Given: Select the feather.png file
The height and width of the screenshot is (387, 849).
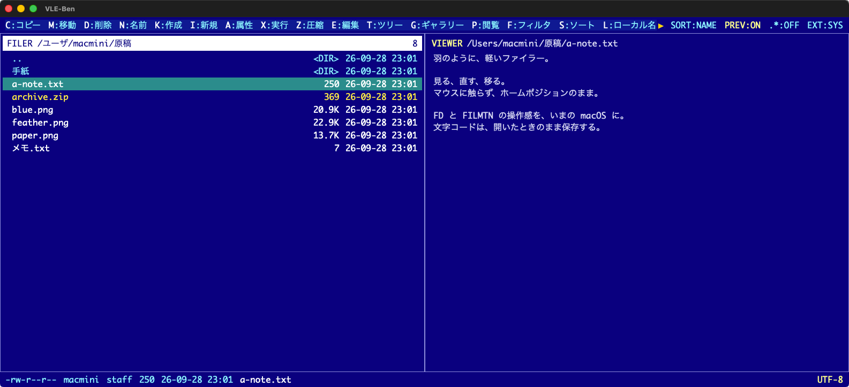Looking at the screenshot, I should [212, 122].
